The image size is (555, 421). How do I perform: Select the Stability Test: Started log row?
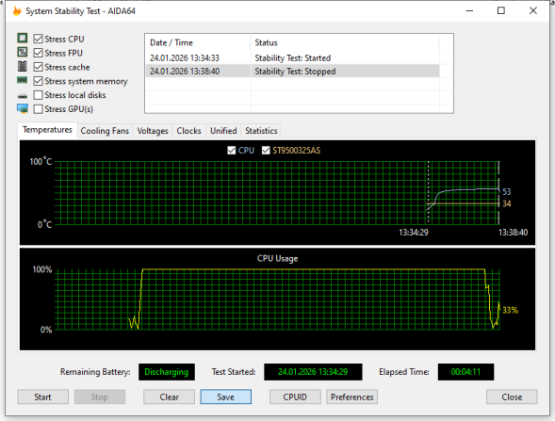[x=293, y=57]
